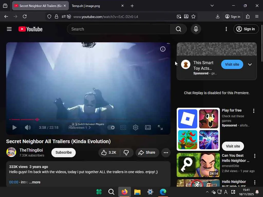
Task: Show hidden system tray icons
Action: (x=207, y=192)
